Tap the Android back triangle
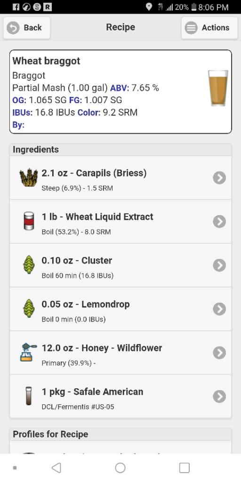This screenshot has height=482, width=241. (x=56, y=468)
